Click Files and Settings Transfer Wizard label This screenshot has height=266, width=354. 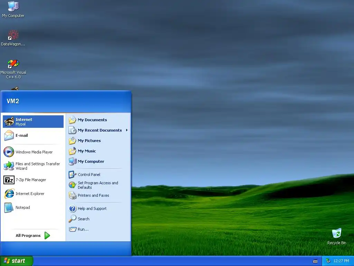point(38,166)
